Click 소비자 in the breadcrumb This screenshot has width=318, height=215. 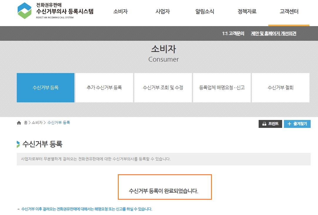pos(37,123)
